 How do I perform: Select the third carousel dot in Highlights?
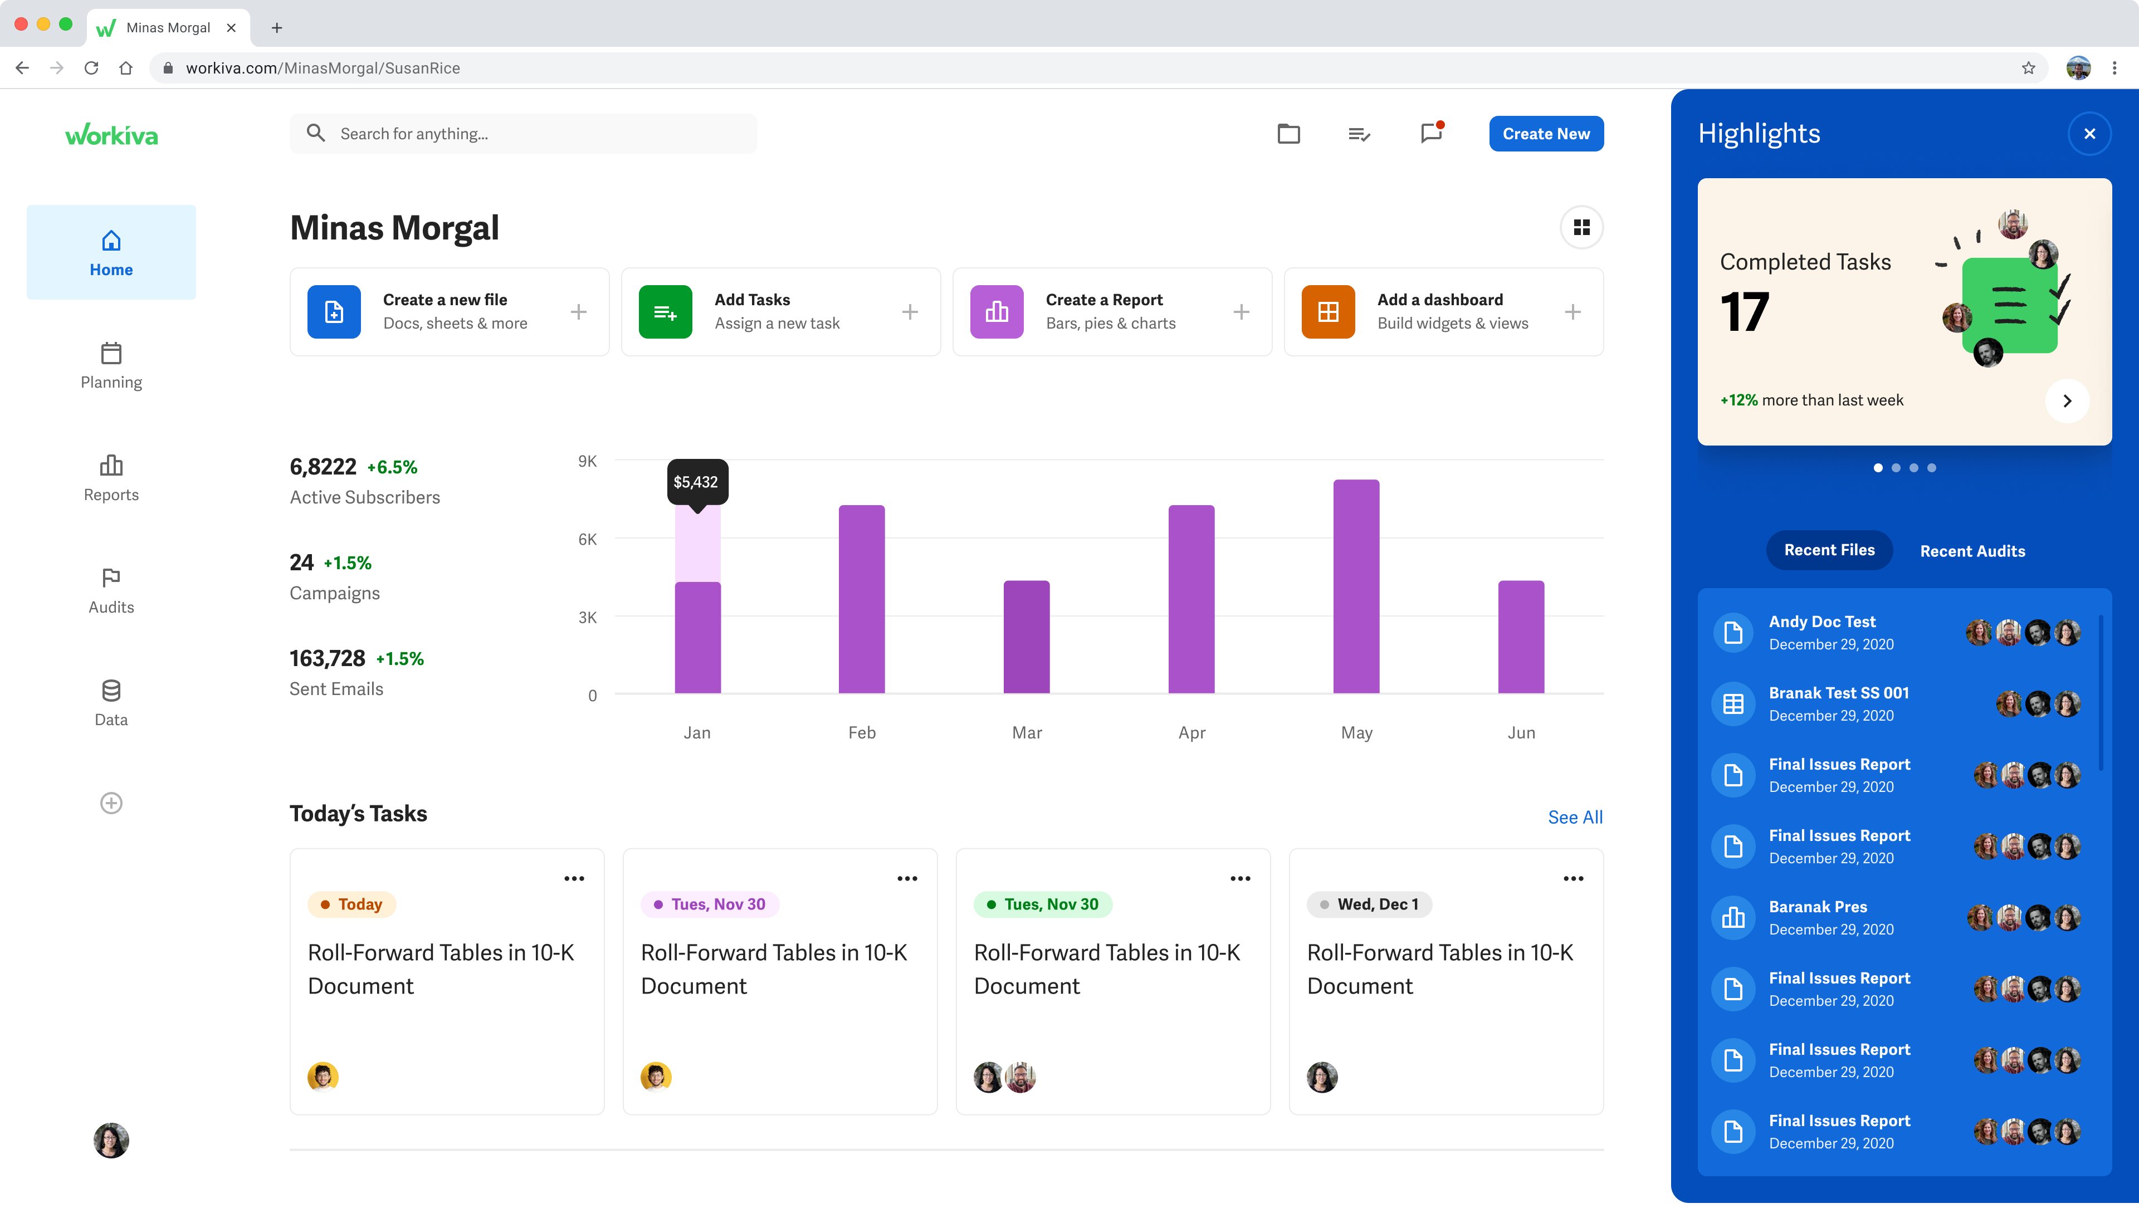point(1914,468)
